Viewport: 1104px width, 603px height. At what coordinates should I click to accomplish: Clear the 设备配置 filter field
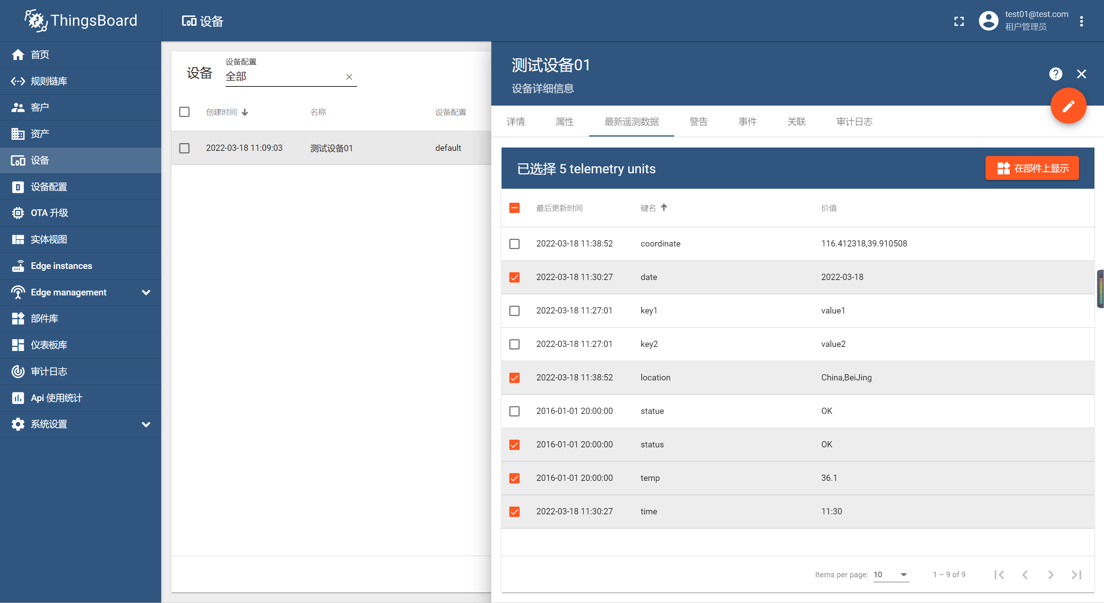pos(349,77)
